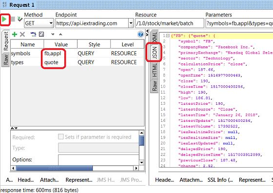The width and height of the screenshot is (273, 193).
Task: Add new parameter with green plus
Action: click(x=15, y=34)
